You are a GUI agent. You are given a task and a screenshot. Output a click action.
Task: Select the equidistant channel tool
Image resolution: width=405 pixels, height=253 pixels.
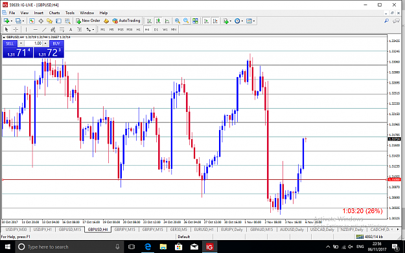click(53, 29)
